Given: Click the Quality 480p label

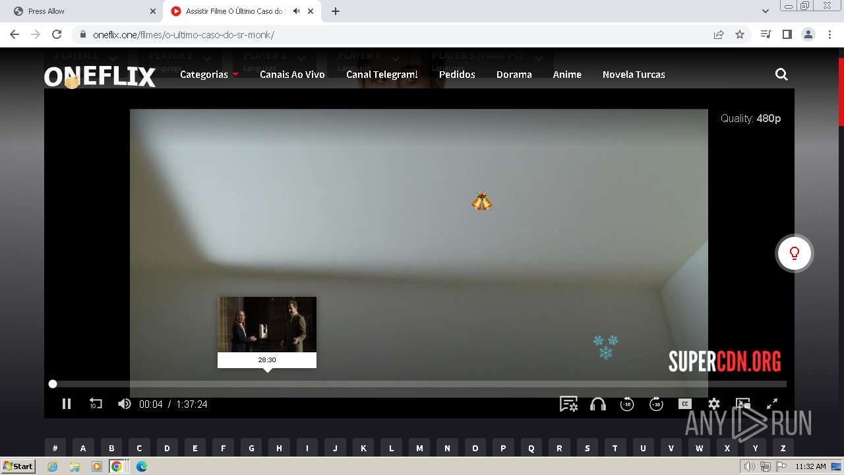Looking at the screenshot, I should click(x=750, y=119).
